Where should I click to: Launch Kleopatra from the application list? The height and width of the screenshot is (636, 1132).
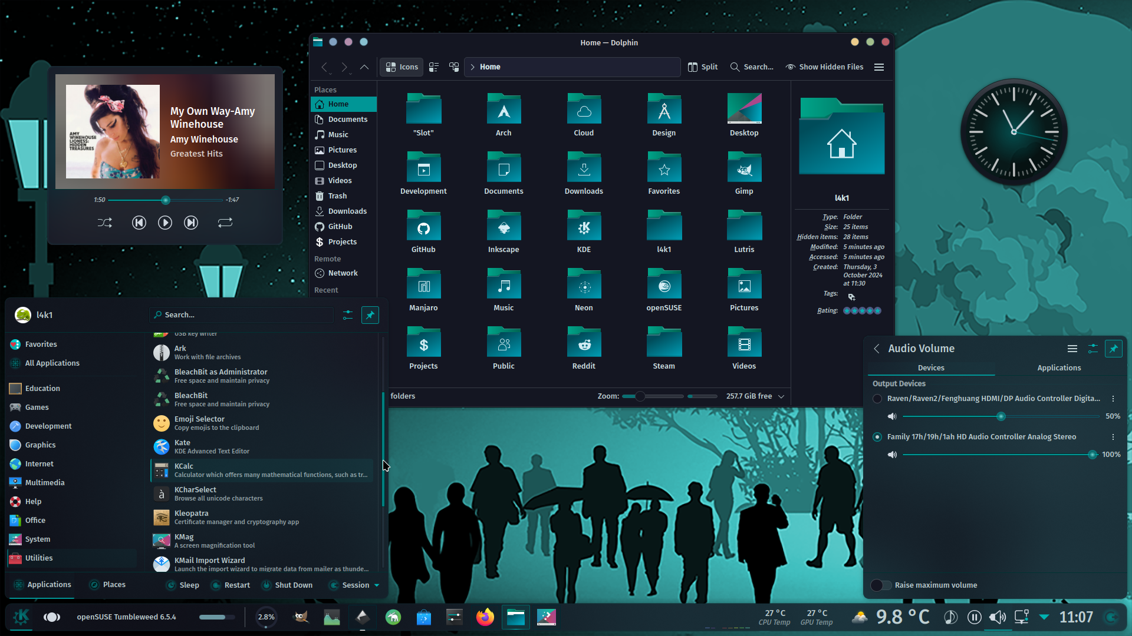click(262, 518)
